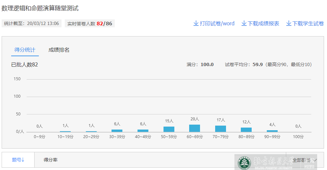Select the 90~99分 bar with 4人
Viewport: 327px width, 170px height.
click(x=272, y=131)
